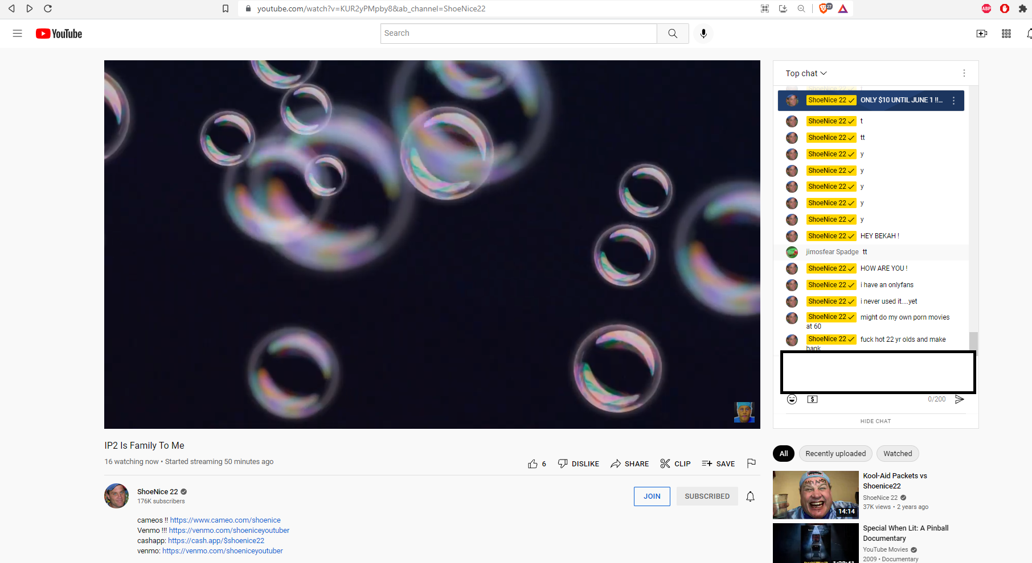Click the Hide Chat button

point(875,421)
